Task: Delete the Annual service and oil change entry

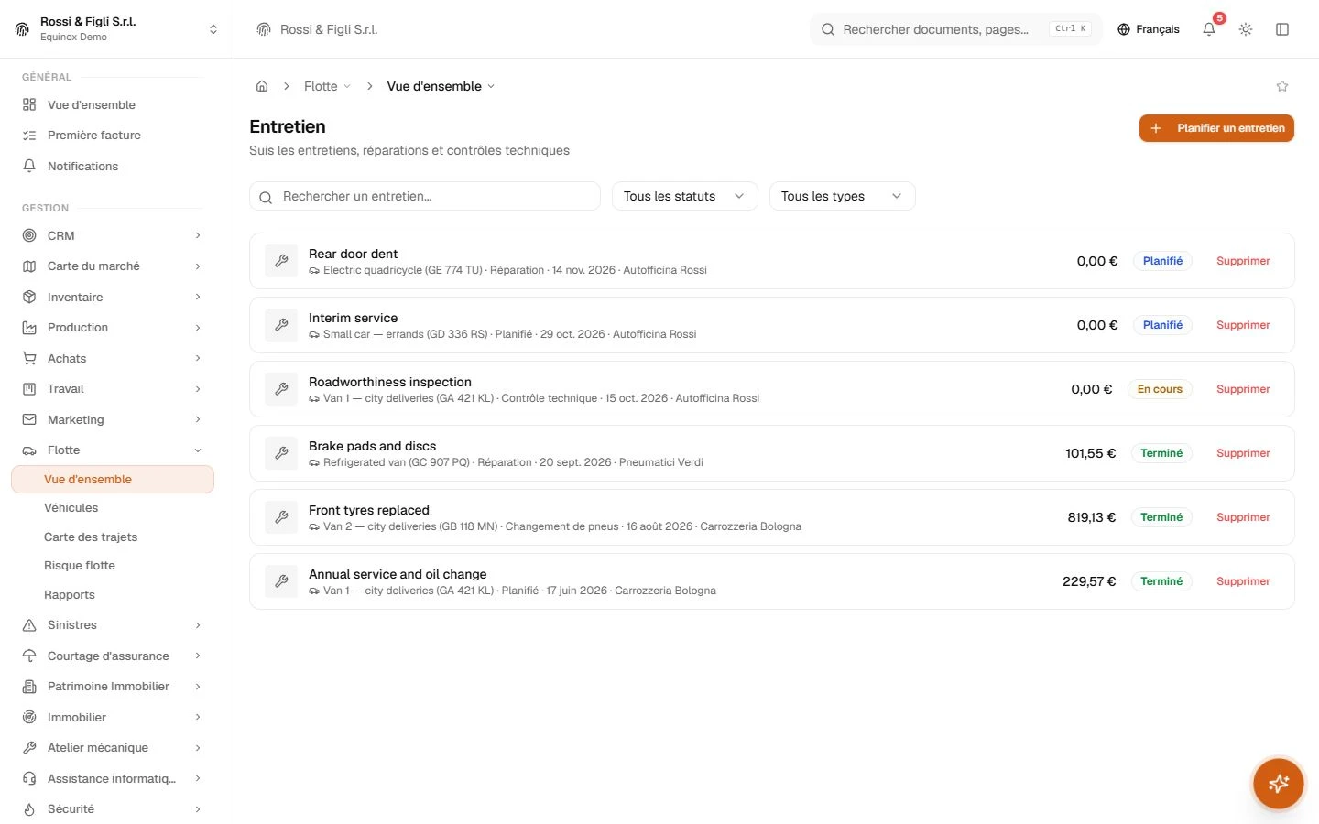Action: coord(1243,581)
